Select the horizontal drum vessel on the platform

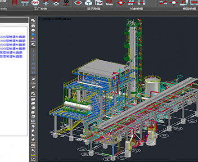point(78,106)
